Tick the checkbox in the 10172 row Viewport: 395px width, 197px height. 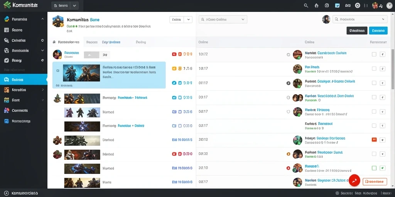click(374, 54)
